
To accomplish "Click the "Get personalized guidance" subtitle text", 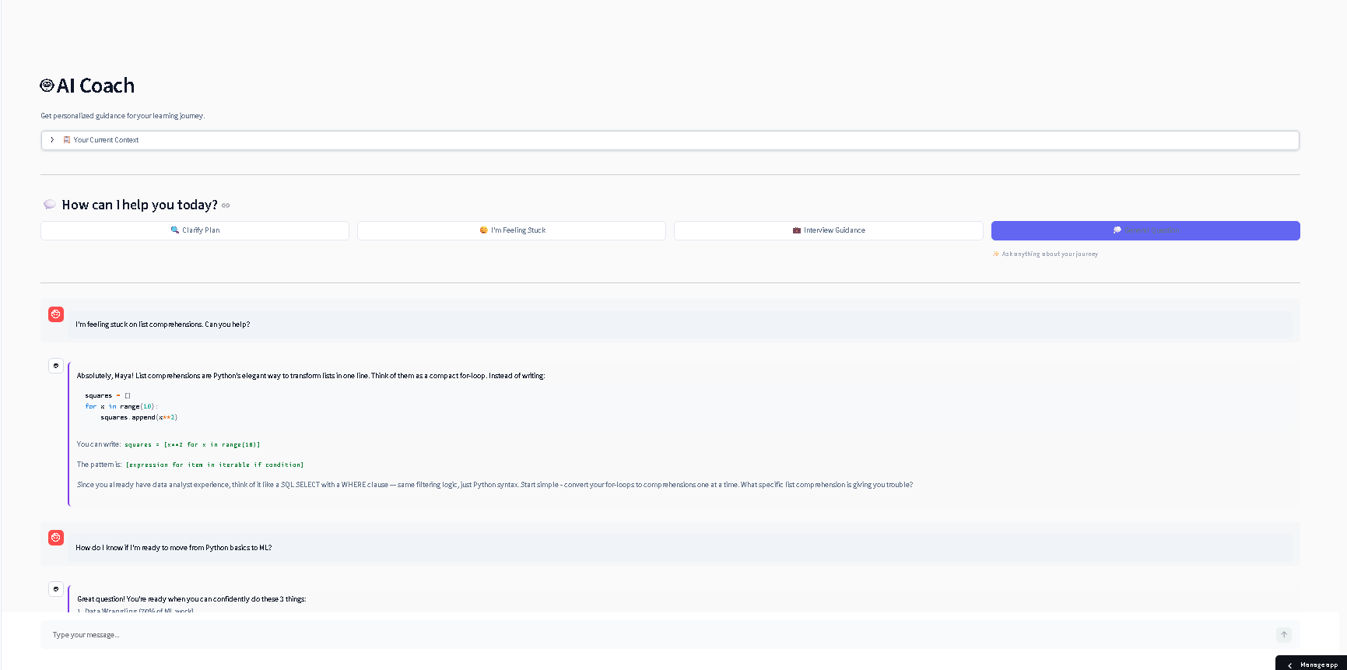I will [x=123, y=116].
